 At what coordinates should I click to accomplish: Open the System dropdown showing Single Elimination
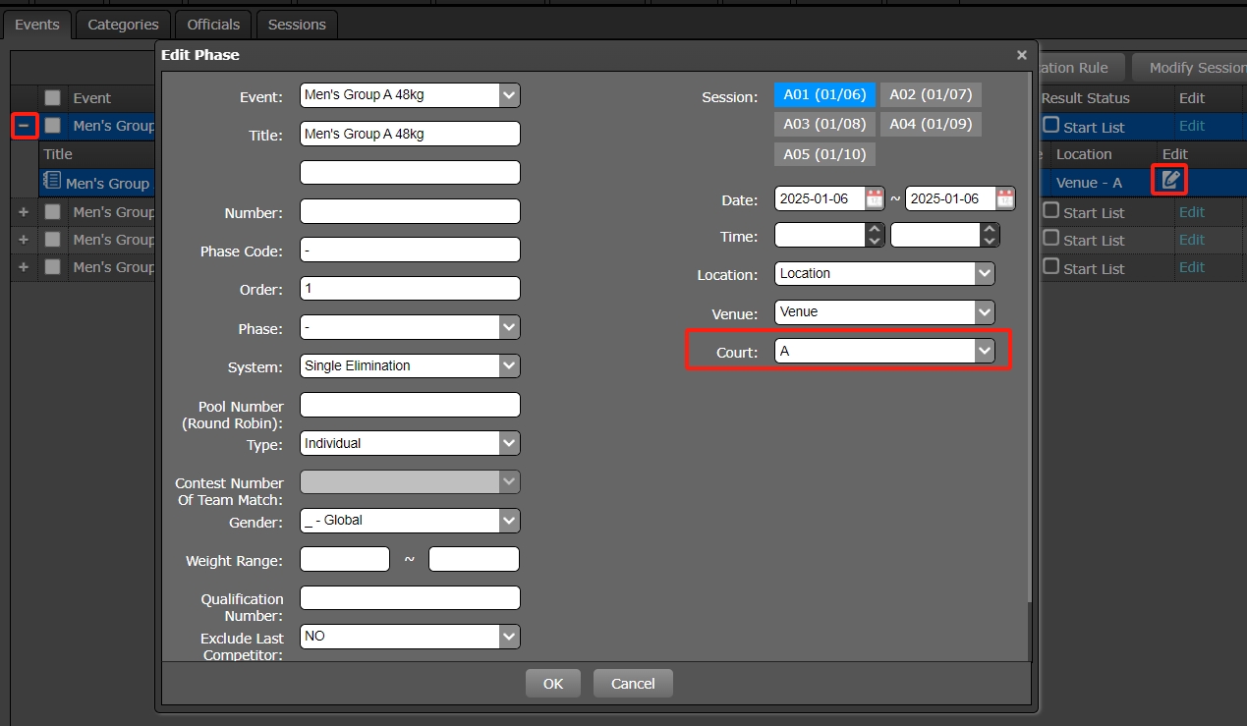tap(508, 365)
